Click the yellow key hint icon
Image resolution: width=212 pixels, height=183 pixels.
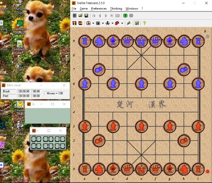coord(145,23)
